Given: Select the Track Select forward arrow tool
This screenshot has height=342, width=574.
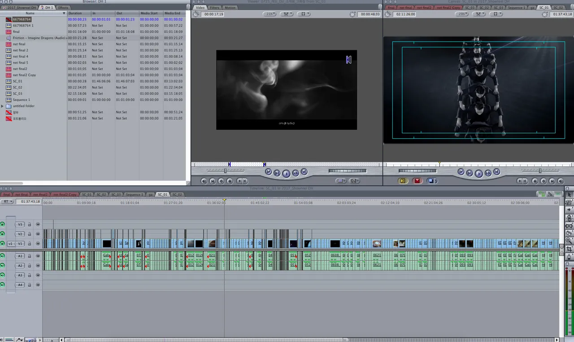Looking at the screenshot, I should [570, 210].
